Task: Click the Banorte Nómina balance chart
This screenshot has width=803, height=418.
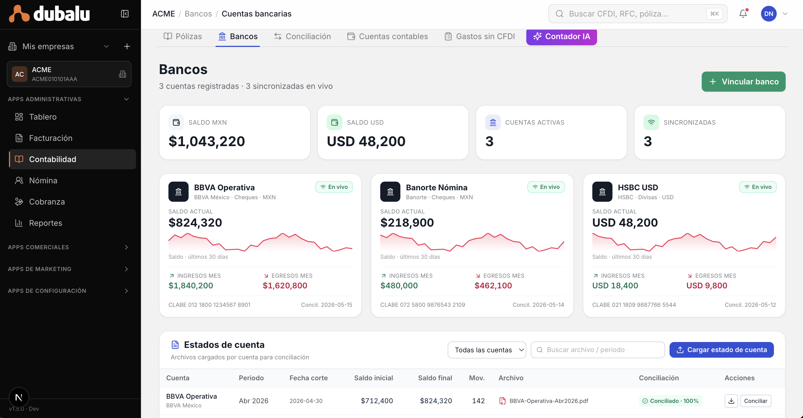Action: click(472, 242)
